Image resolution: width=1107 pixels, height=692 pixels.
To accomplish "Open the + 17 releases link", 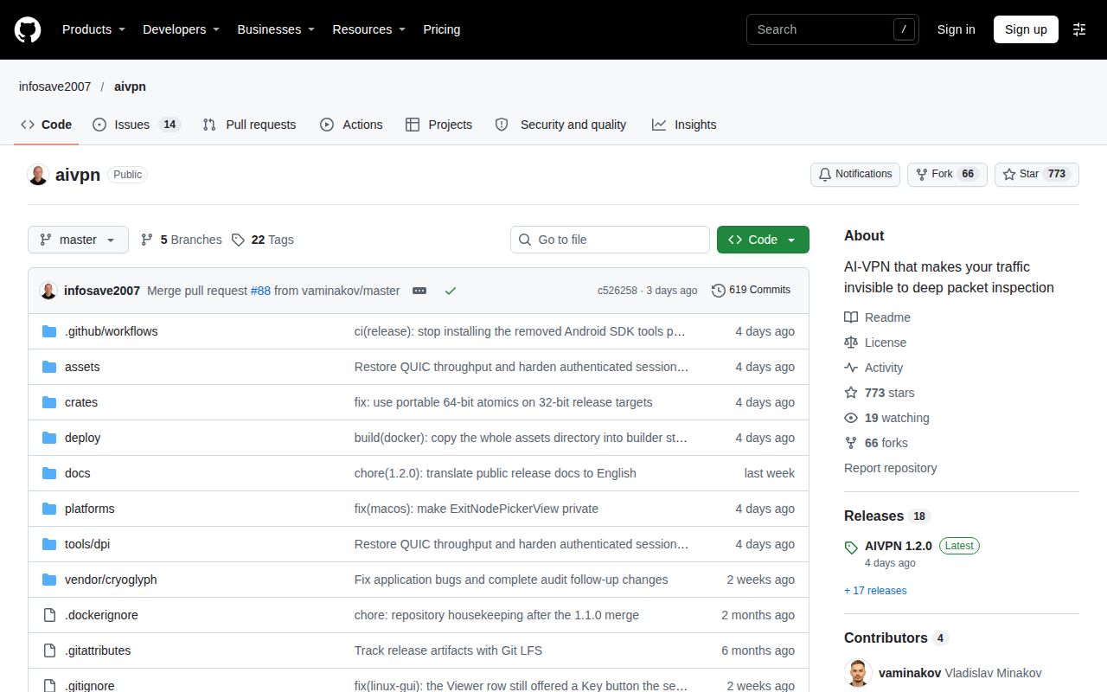I will pos(875,591).
